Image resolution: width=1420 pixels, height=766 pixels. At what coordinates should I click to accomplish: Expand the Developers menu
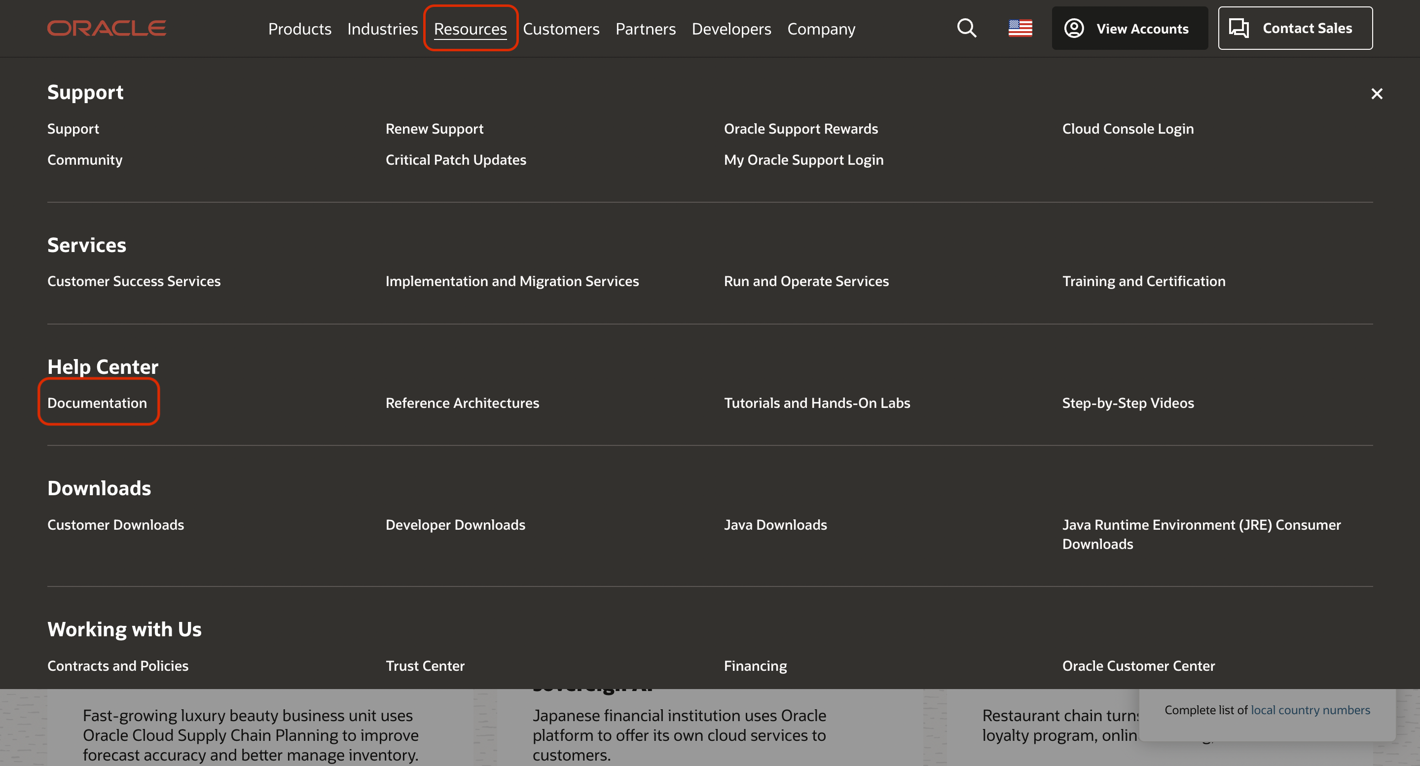[731, 29]
